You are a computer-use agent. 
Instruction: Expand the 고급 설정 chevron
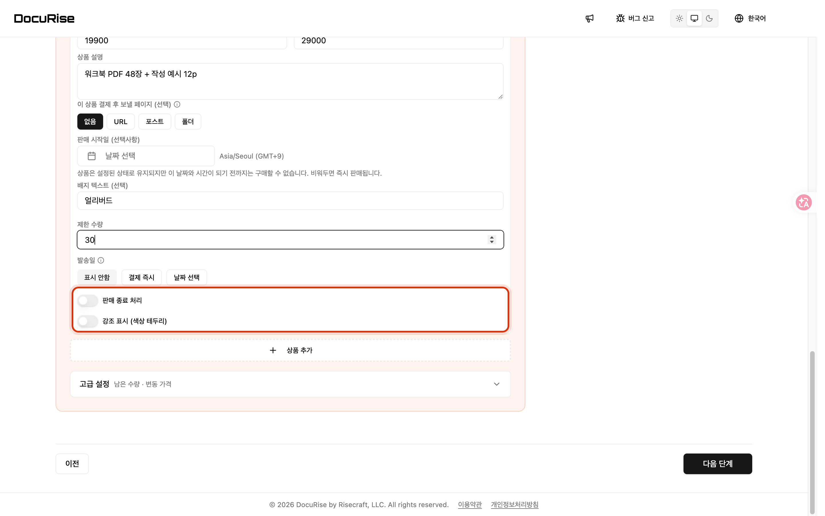pyautogui.click(x=497, y=384)
